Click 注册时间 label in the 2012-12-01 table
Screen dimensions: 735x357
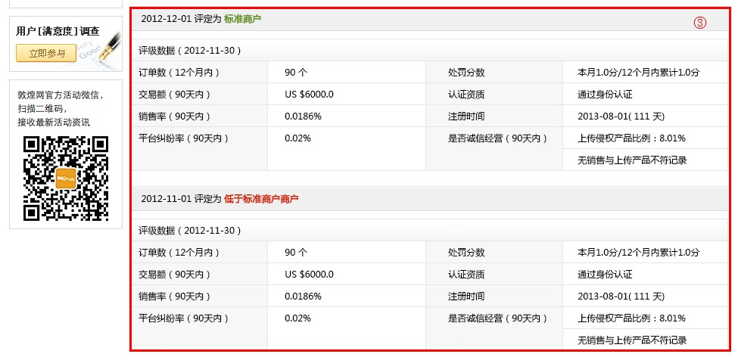(466, 116)
